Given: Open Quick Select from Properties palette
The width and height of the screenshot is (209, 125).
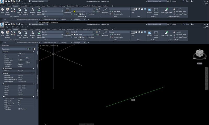Looking at the screenshot, I should pyautogui.click(x=34, y=49).
